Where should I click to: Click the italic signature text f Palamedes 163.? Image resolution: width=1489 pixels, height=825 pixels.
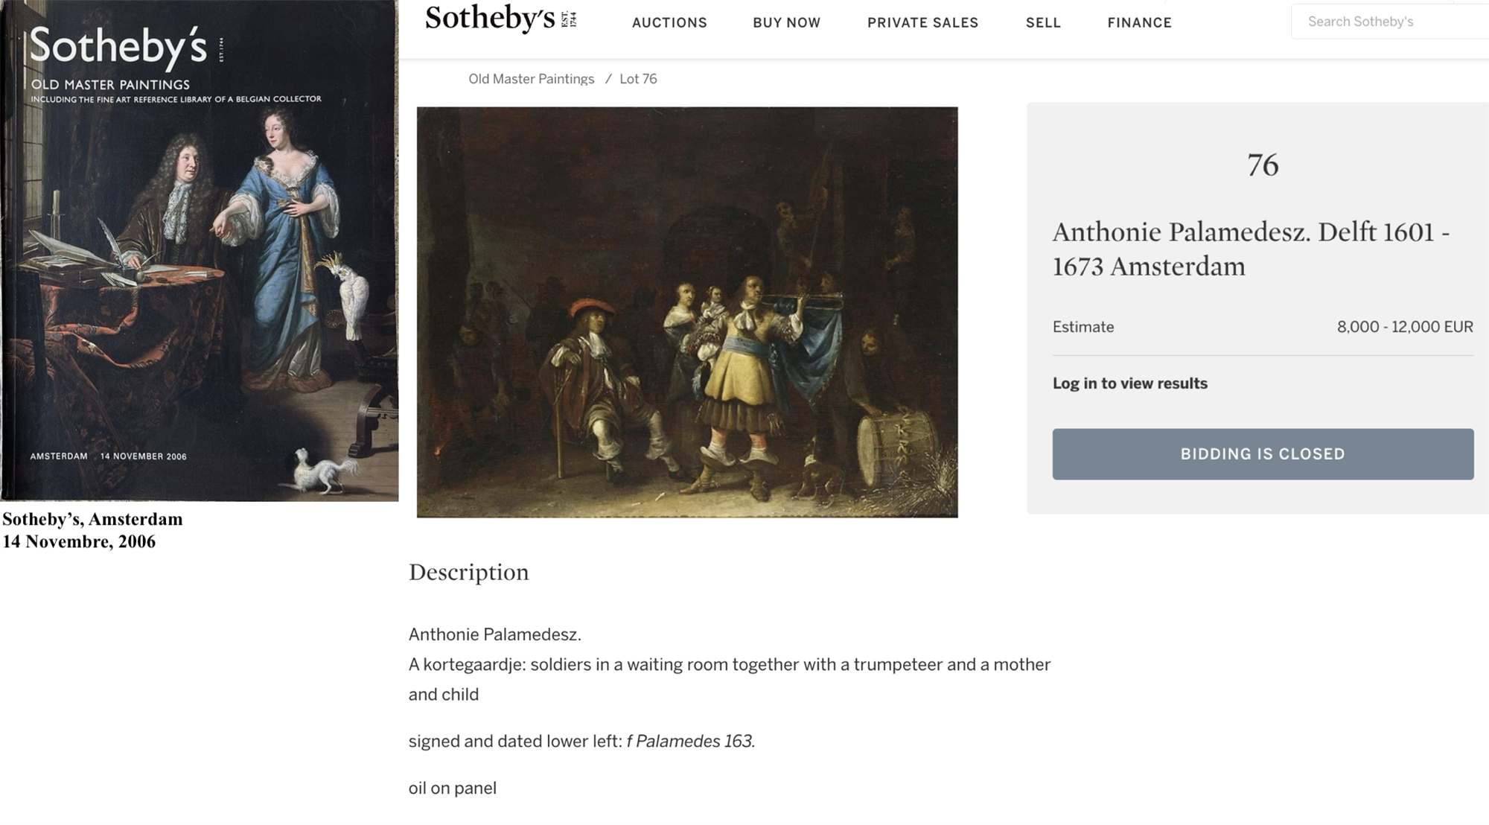coord(690,742)
